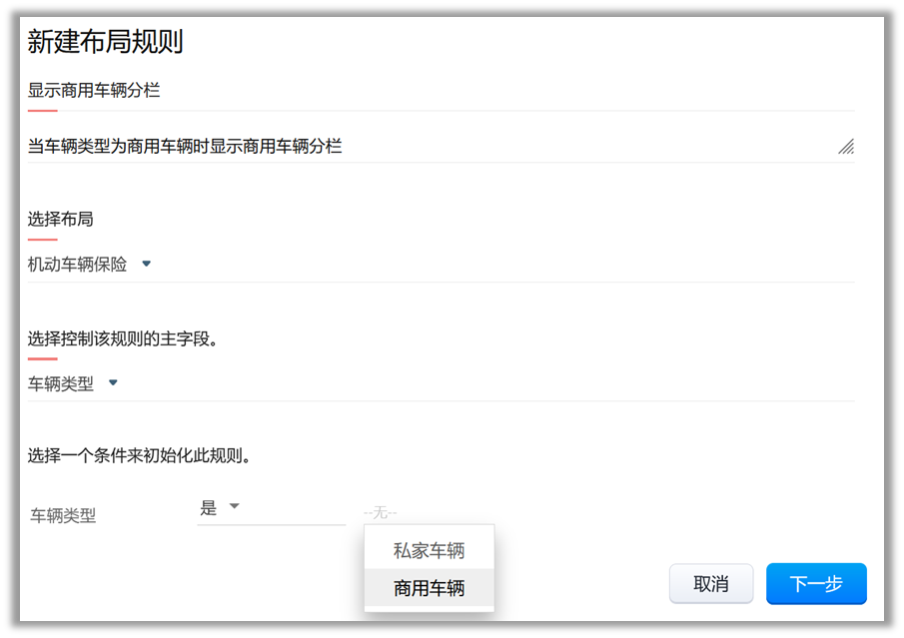Viewport: 904px width, 638px height.
Task: Click the 车辆类型 condition label beside 是
Action: (x=63, y=516)
